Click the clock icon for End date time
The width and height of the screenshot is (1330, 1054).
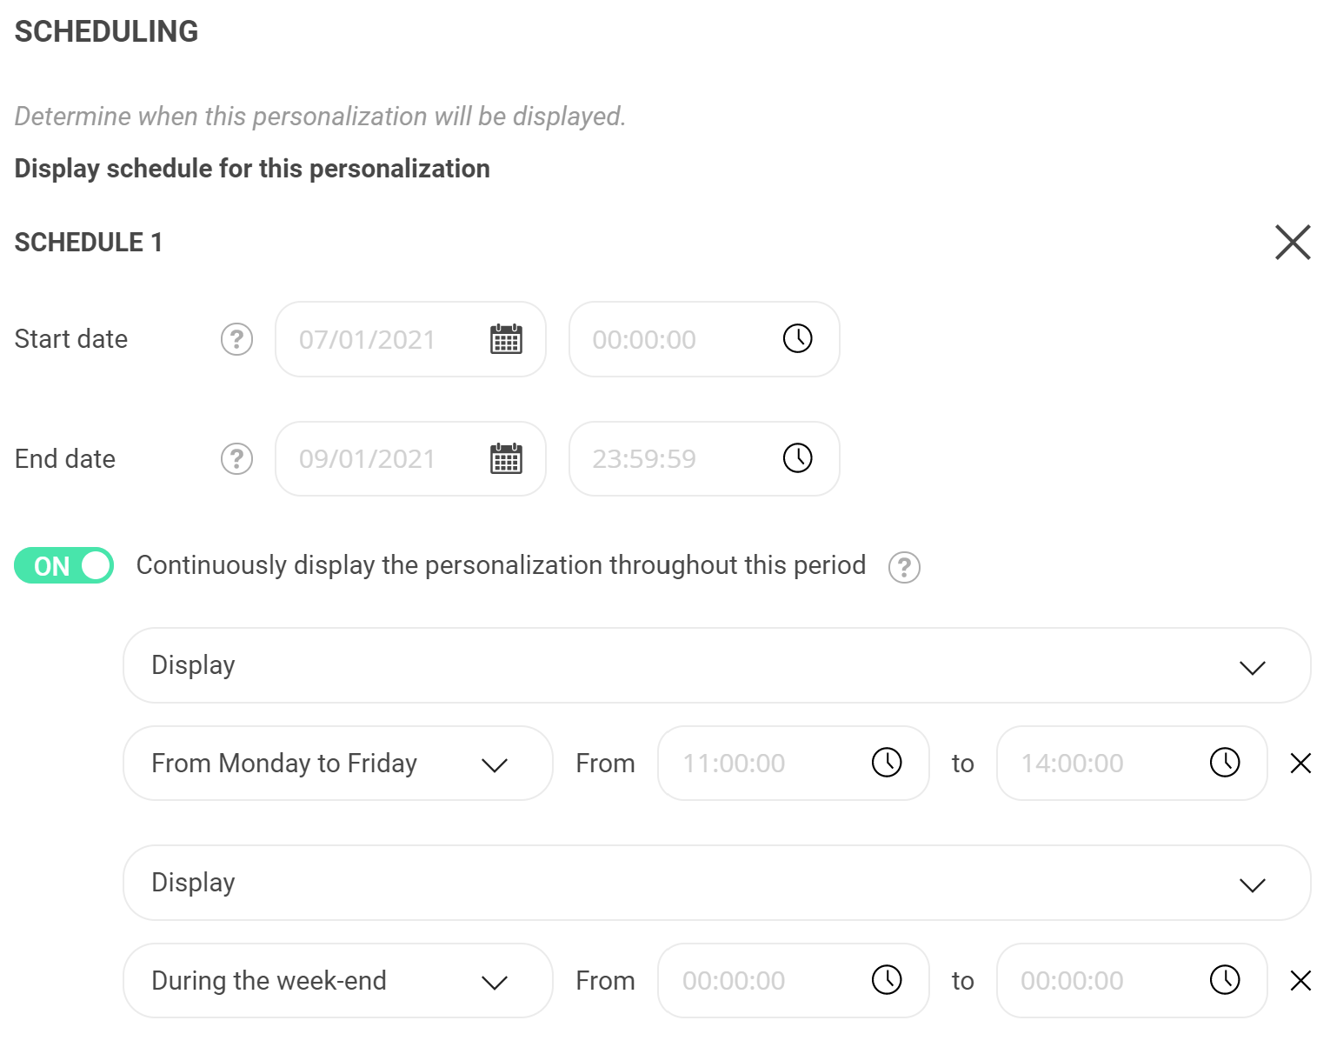797,457
